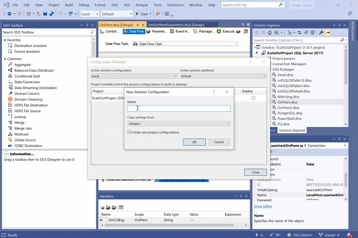Click SSIS Demo1 repository in status bar

click(300, 235)
